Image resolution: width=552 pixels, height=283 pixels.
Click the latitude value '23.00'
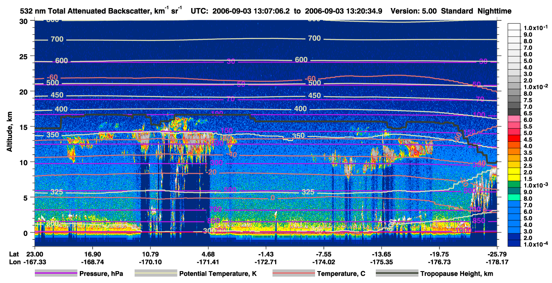pos(34,254)
